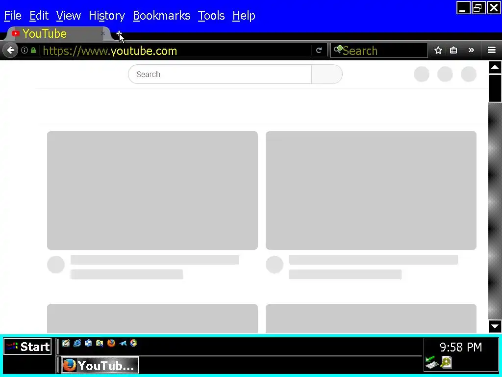
Task: Open the magnifier search quick launch icon
Action: click(x=100, y=343)
